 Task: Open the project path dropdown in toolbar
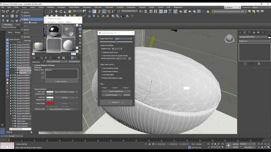230,11
